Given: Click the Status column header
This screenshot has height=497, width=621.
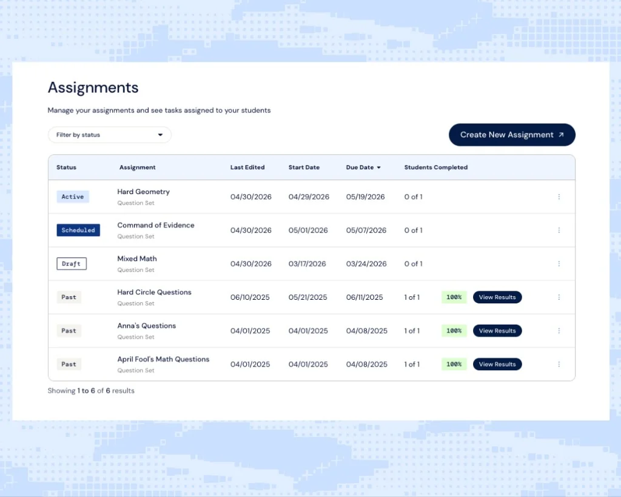Looking at the screenshot, I should [66, 167].
